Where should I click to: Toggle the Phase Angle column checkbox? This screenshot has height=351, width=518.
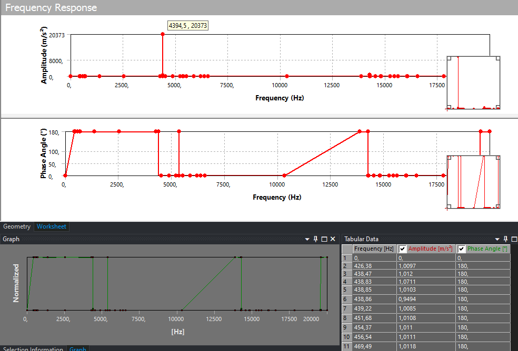point(462,249)
